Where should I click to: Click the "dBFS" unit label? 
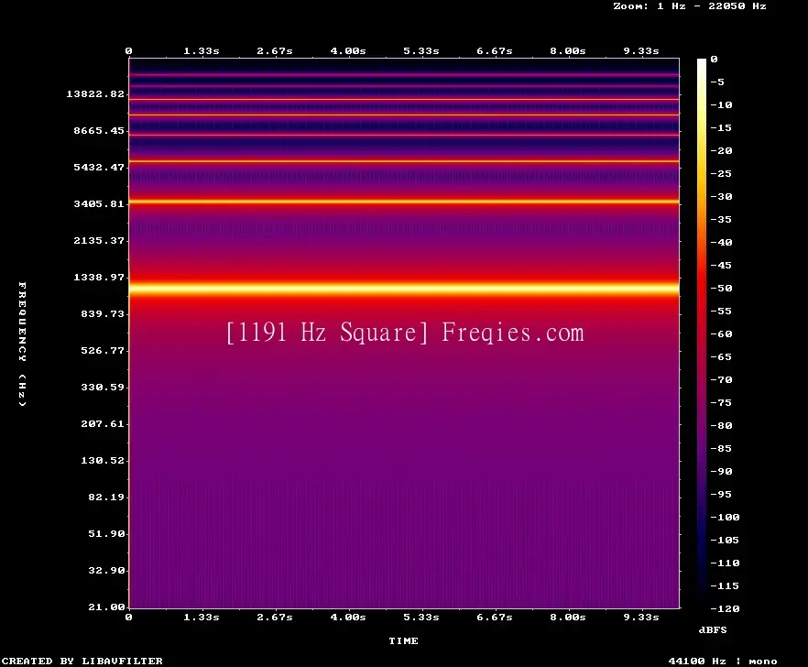[x=713, y=629]
